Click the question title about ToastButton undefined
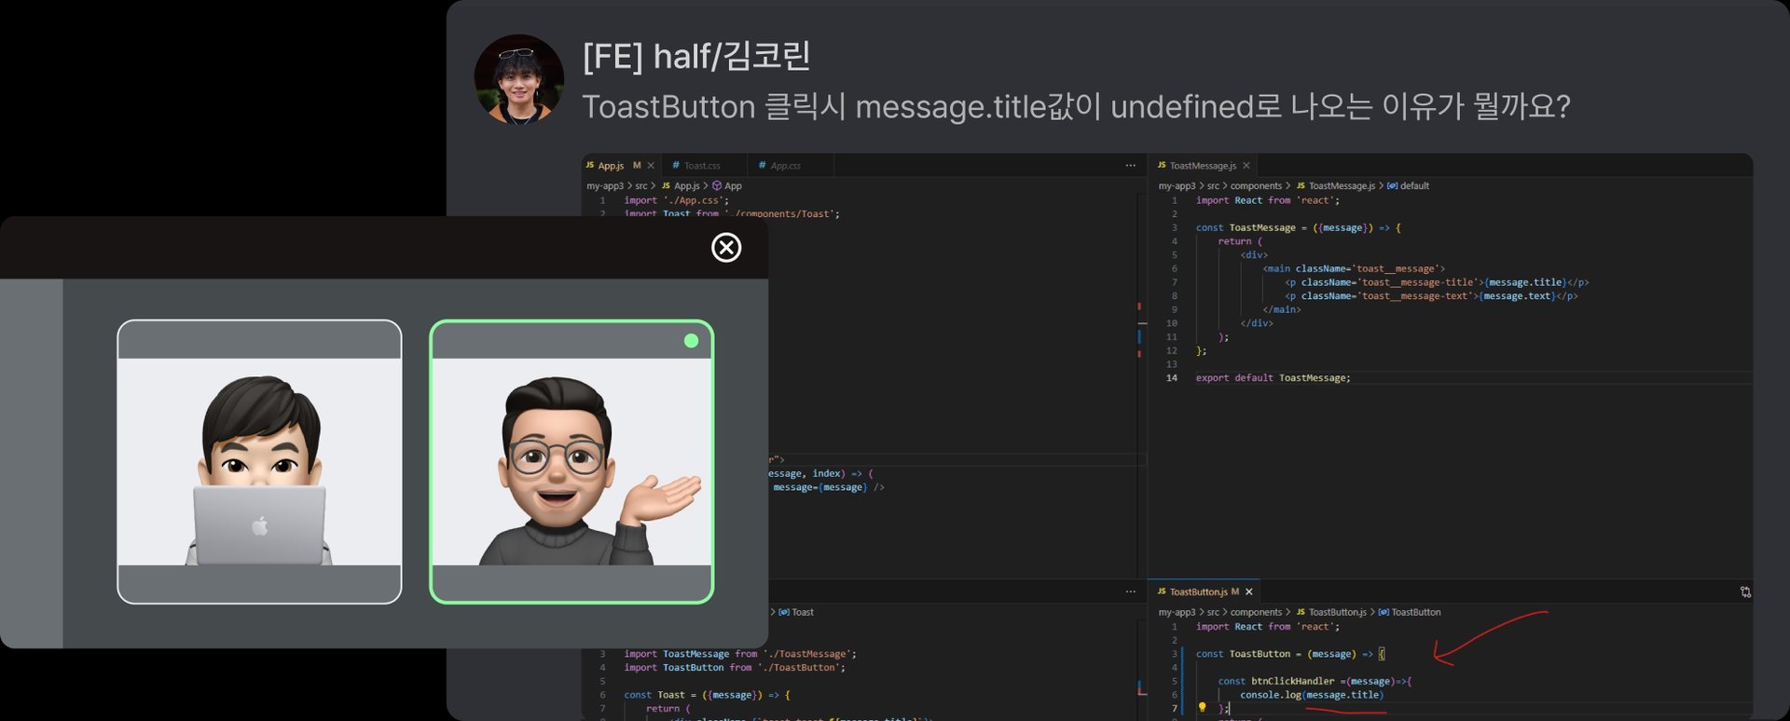 click(1075, 107)
